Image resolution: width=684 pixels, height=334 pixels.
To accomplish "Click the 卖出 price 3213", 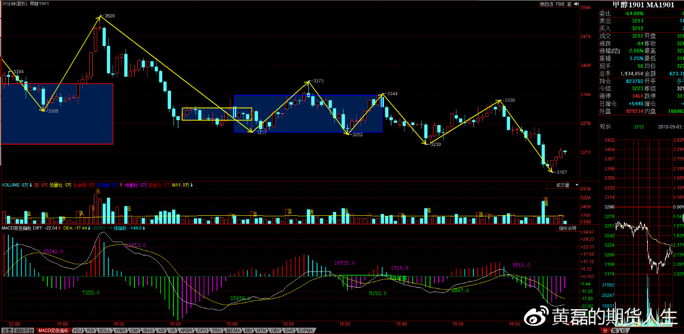I will [x=637, y=21].
